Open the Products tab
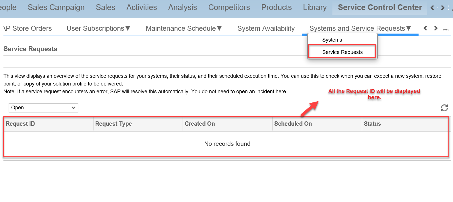The height and width of the screenshot is (202, 453). click(x=276, y=7)
